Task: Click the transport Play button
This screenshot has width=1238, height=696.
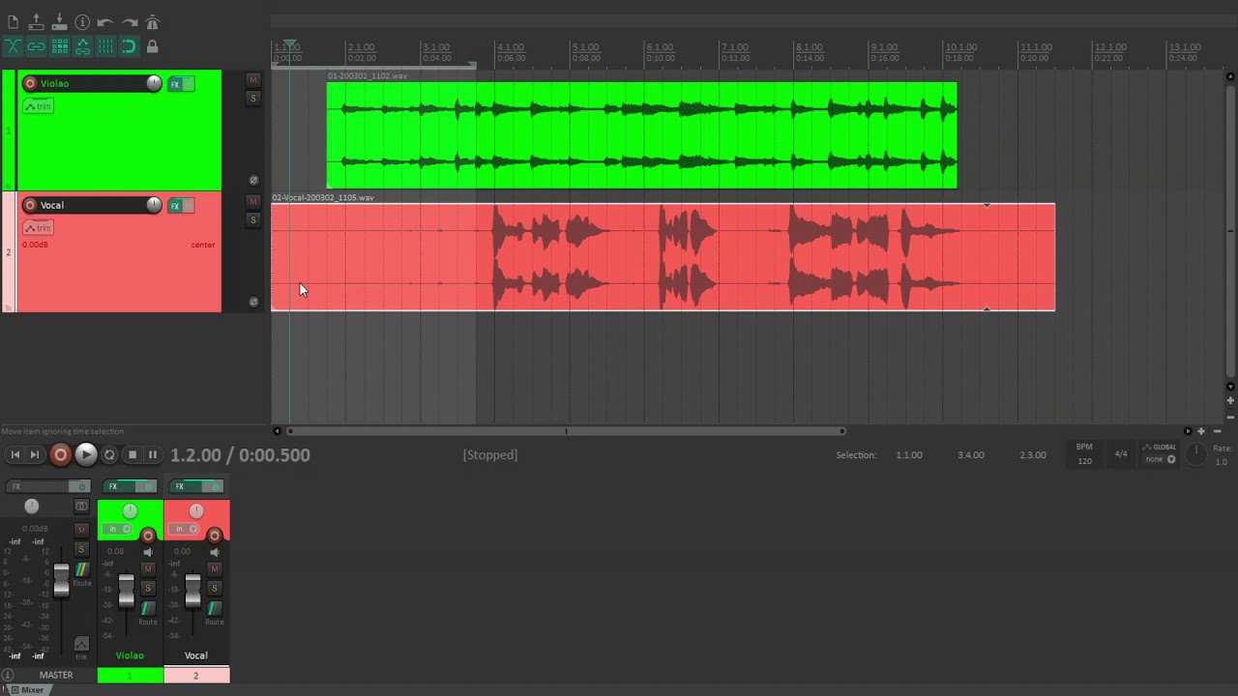Action: point(85,454)
